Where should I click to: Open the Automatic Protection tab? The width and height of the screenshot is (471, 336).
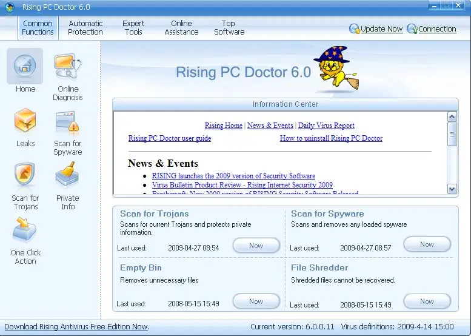[85, 28]
